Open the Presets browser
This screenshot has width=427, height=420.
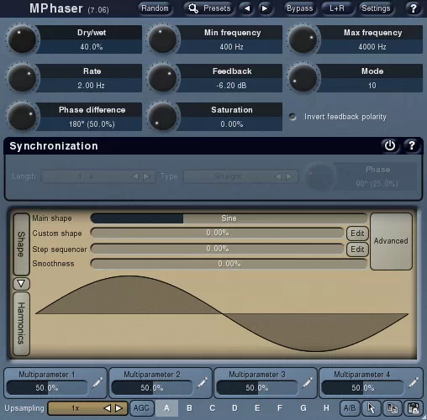(209, 8)
